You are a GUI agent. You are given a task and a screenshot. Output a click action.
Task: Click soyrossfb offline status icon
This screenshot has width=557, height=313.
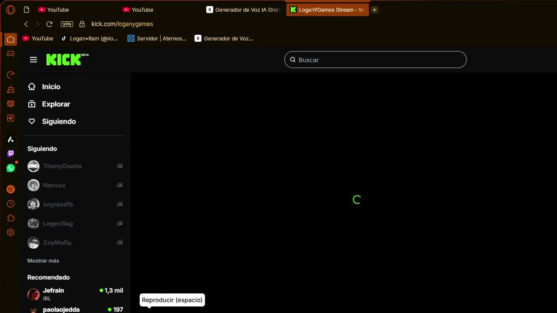point(120,204)
